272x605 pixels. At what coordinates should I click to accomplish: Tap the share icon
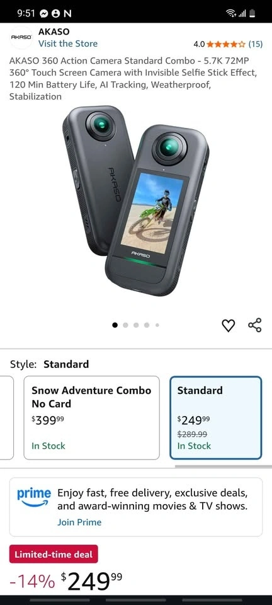click(x=255, y=325)
